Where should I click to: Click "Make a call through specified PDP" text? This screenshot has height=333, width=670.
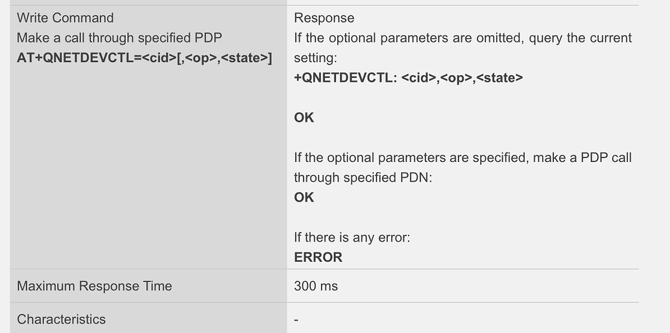119,38
